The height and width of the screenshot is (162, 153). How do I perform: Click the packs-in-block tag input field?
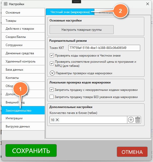pyautogui.click(x=88, y=120)
